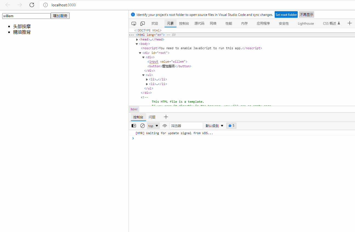This screenshot has width=355, height=232.
Task: Select the closing </ul> tag line
Action: pos(149,89)
